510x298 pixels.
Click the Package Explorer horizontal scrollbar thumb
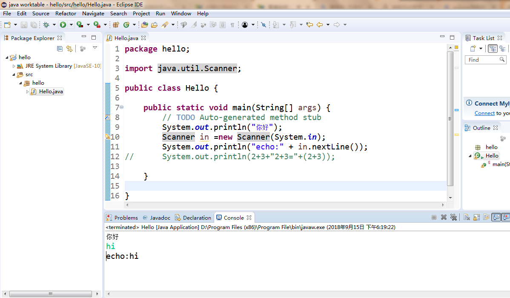(50, 294)
